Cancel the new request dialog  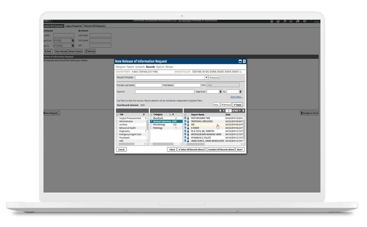tap(121, 149)
